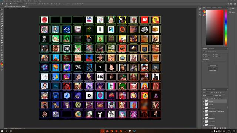Open the layer filter Kind dropdown
This screenshot has width=237, height=133.
click(206, 93)
